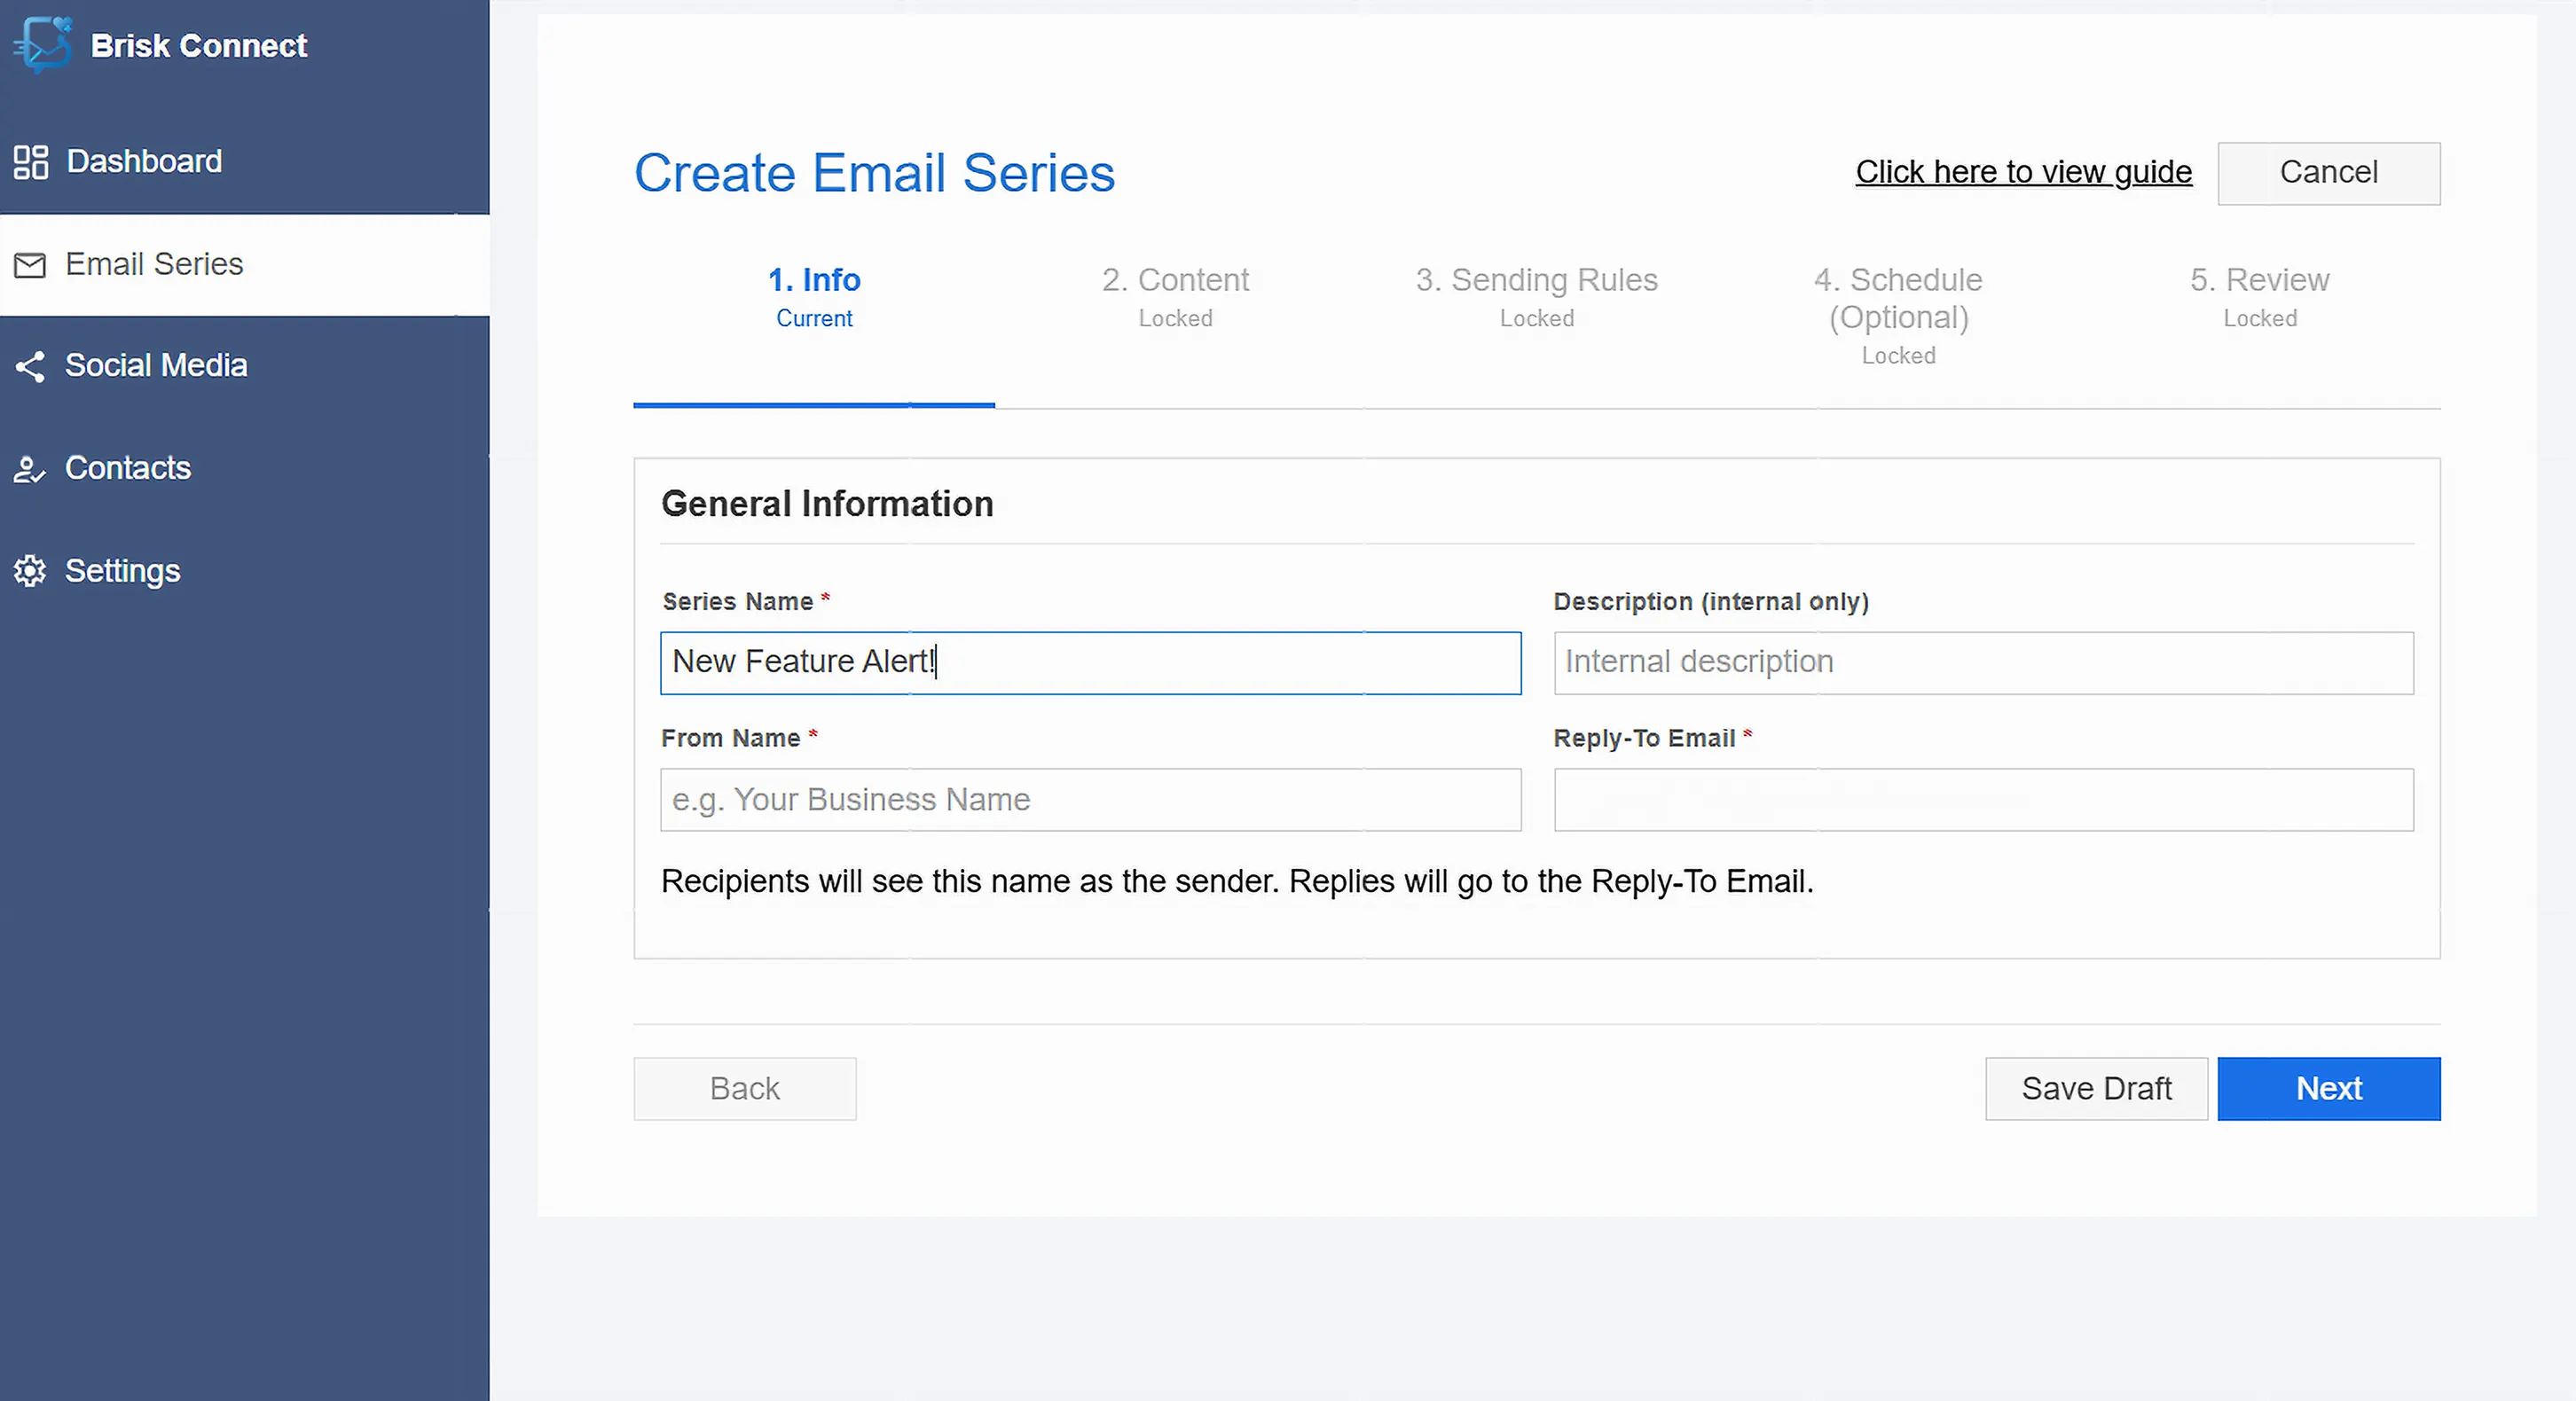Click the Description (internal only) label
This screenshot has width=2576, height=1401.
pos(1711,601)
